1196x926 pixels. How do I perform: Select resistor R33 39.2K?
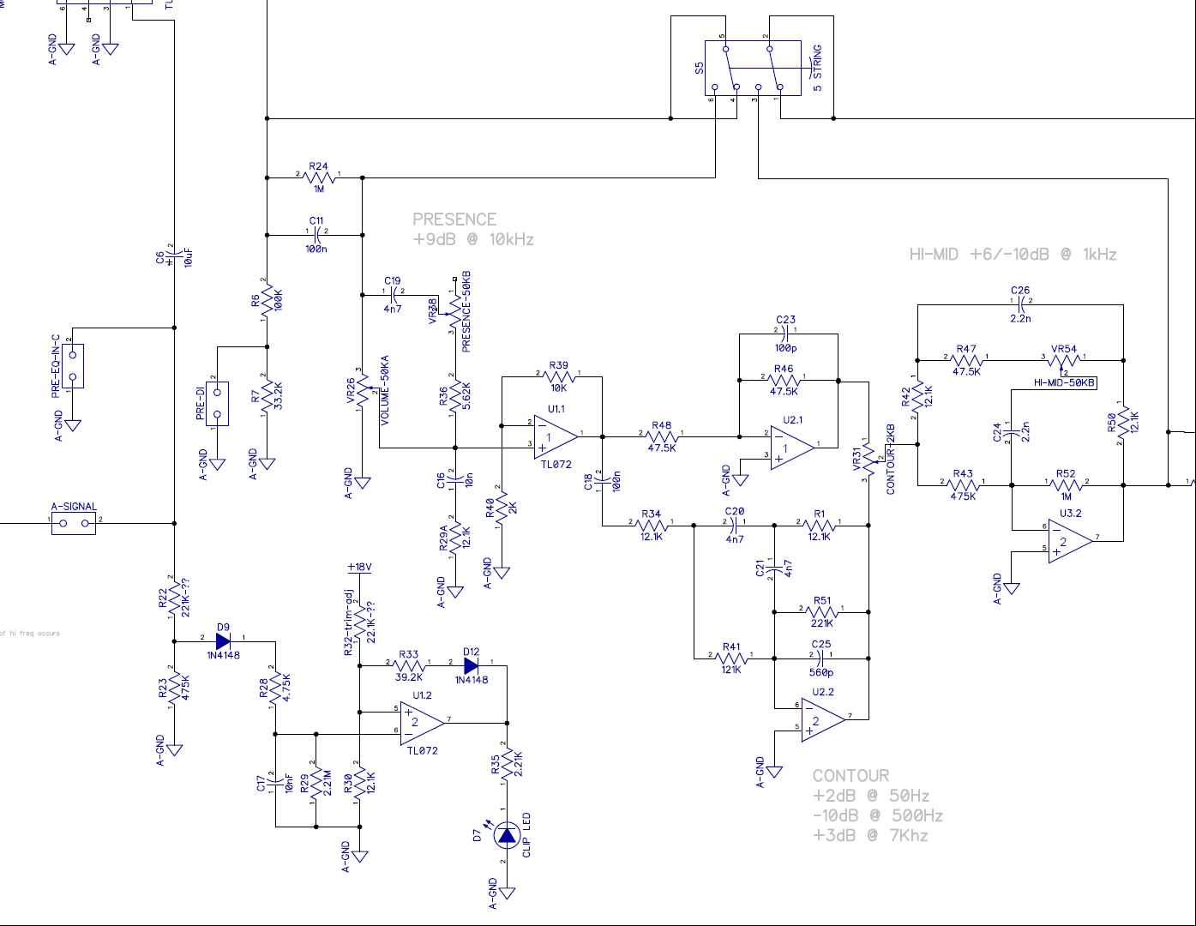[x=409, y=664]
